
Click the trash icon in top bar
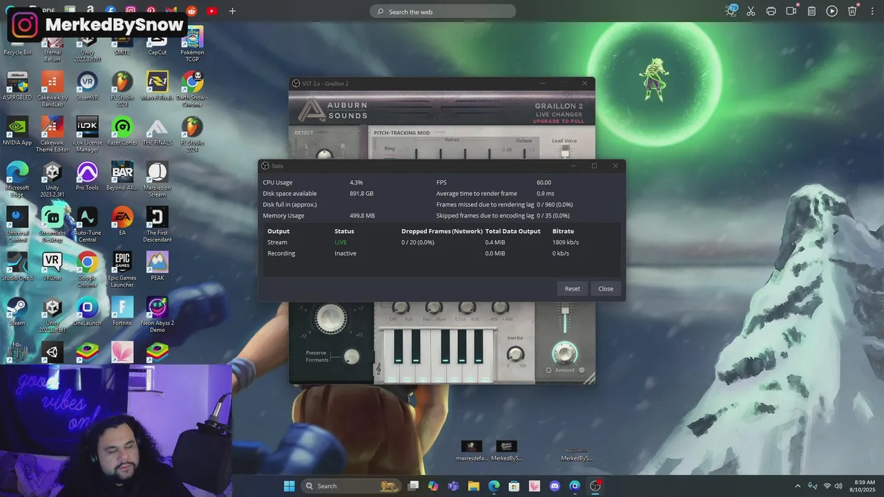pos(852,11)
